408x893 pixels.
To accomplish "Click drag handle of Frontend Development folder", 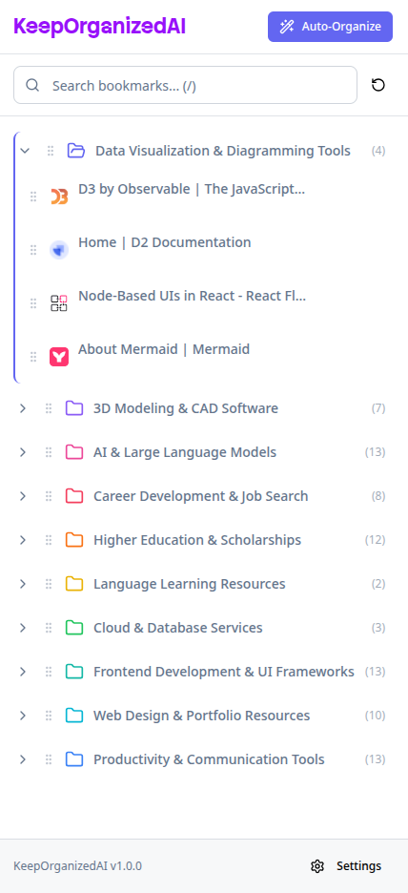I will [x=49, y=672].
